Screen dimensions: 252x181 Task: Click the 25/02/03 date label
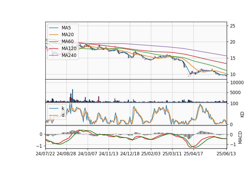tap(151, 154)
